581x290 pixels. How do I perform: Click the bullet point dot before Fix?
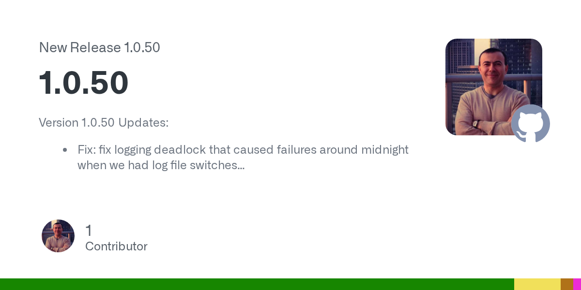click(65, 150)
